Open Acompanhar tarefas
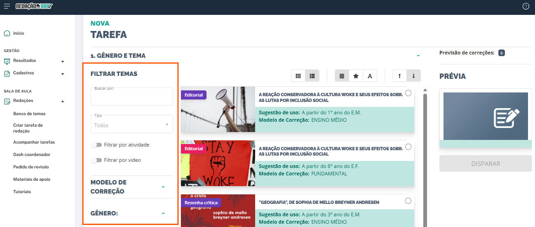Viewport: 535px width, 227px height. coord(34,142)
